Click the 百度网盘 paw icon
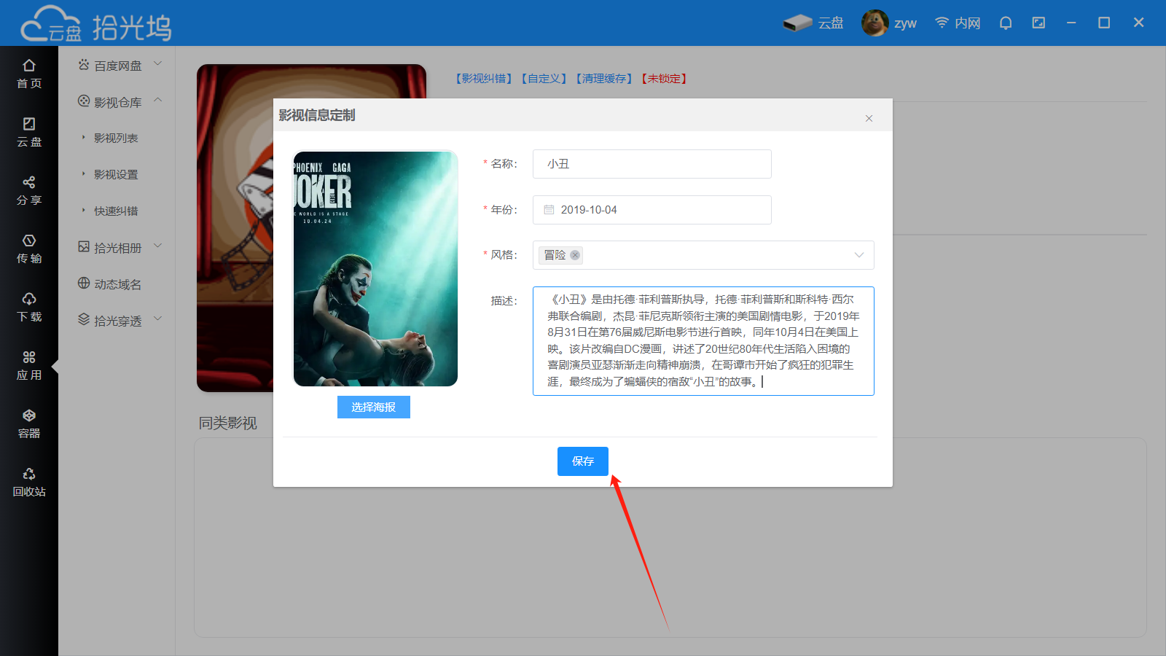 (x=84, y=65)
